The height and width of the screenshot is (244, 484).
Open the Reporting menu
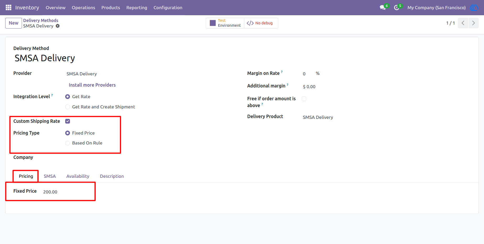tap(137, 8)
